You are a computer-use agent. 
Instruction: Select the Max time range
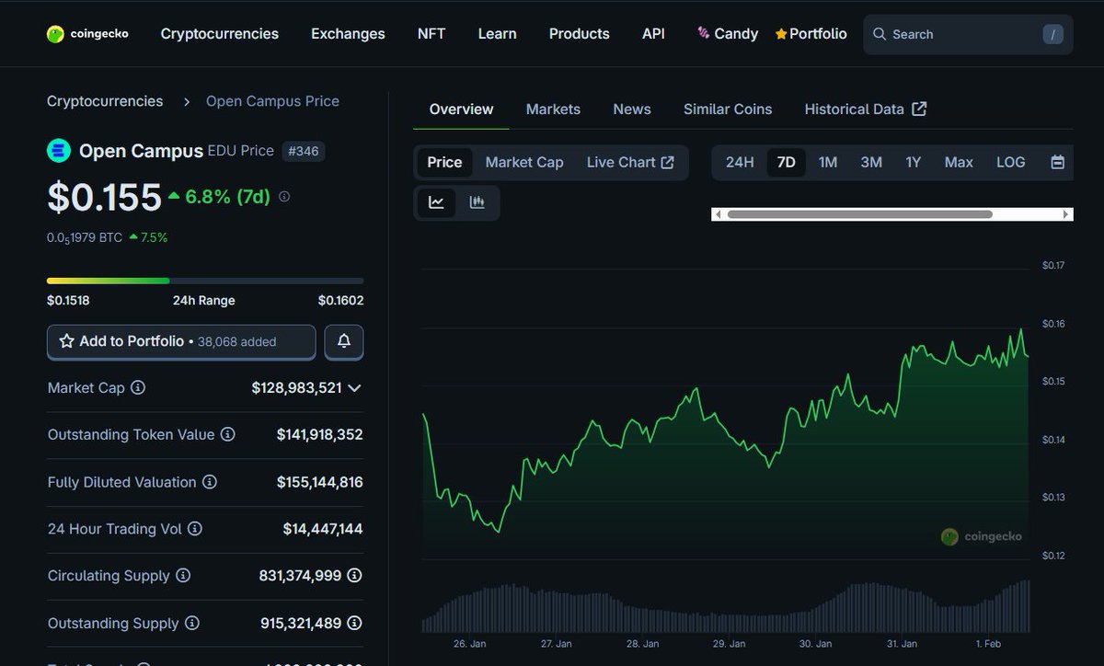pos(959,162)
